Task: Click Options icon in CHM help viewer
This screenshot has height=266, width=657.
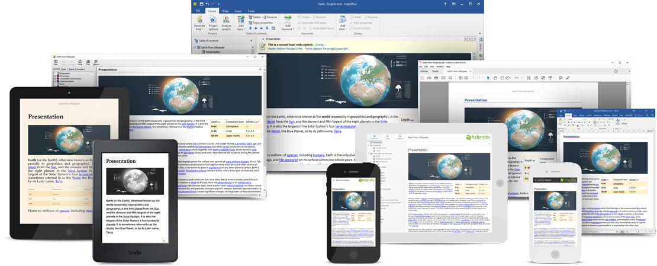Action: (96, 61)
